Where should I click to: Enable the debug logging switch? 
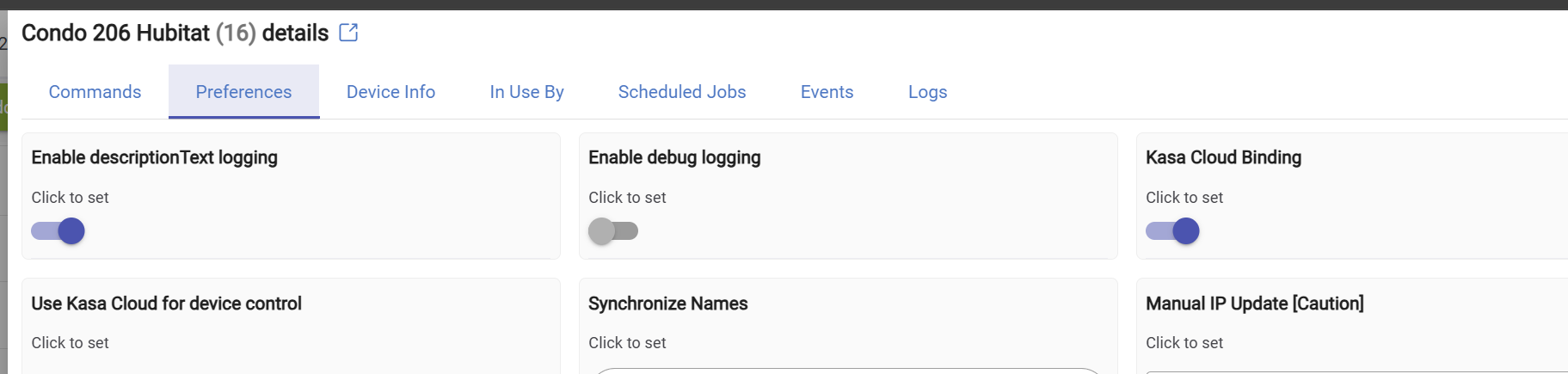coord(613,231)
